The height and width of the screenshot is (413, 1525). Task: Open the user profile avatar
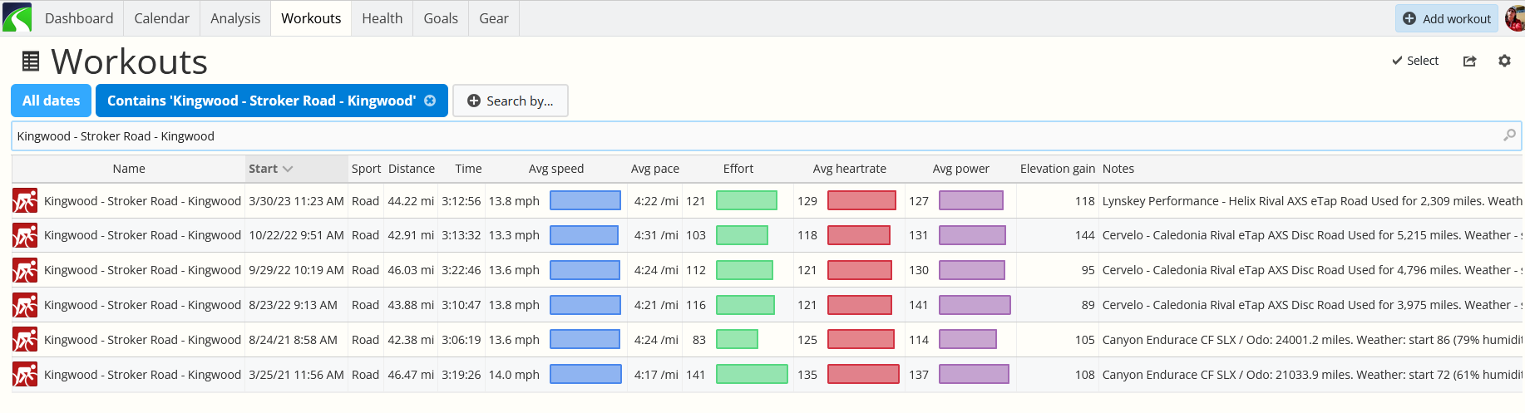1514,18
